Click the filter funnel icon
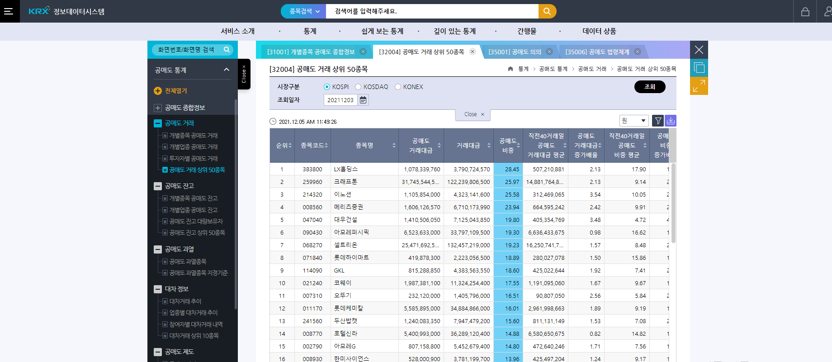Screen dimensions: 832x362 pos(658,121)
